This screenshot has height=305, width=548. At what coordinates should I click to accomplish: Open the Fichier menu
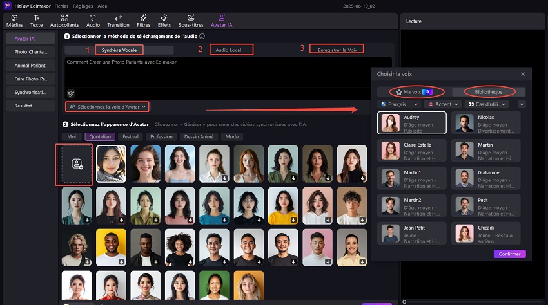click(x=61, y=6)
